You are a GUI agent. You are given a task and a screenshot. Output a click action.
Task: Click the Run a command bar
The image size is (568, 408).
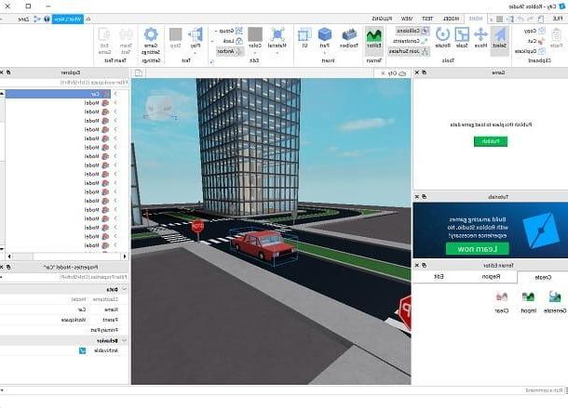[x=282, y=390]
